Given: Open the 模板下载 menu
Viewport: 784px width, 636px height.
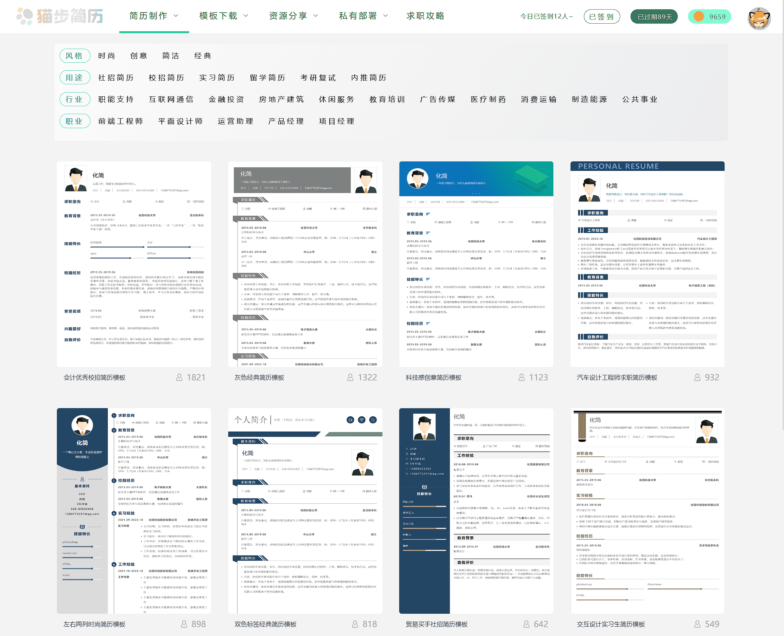Looking at the screenshot, I should tap(218, 16).
